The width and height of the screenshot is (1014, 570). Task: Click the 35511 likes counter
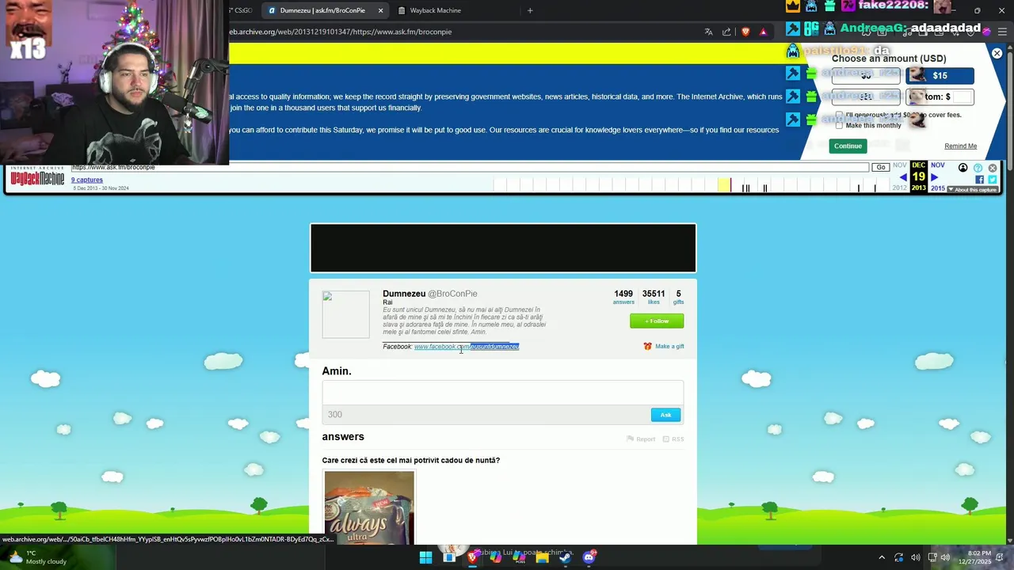[654, 297]
